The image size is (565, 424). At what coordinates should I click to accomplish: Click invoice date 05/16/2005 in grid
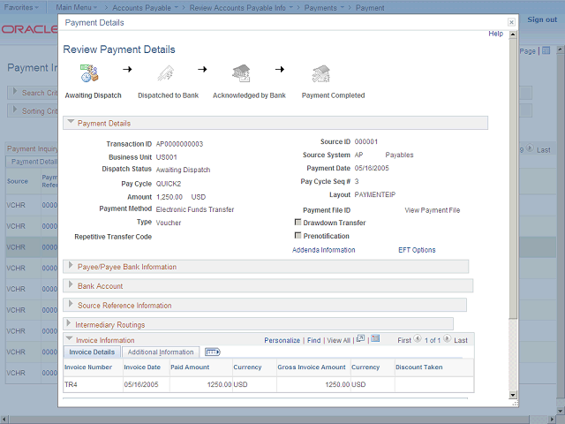(x=141, y=385)
